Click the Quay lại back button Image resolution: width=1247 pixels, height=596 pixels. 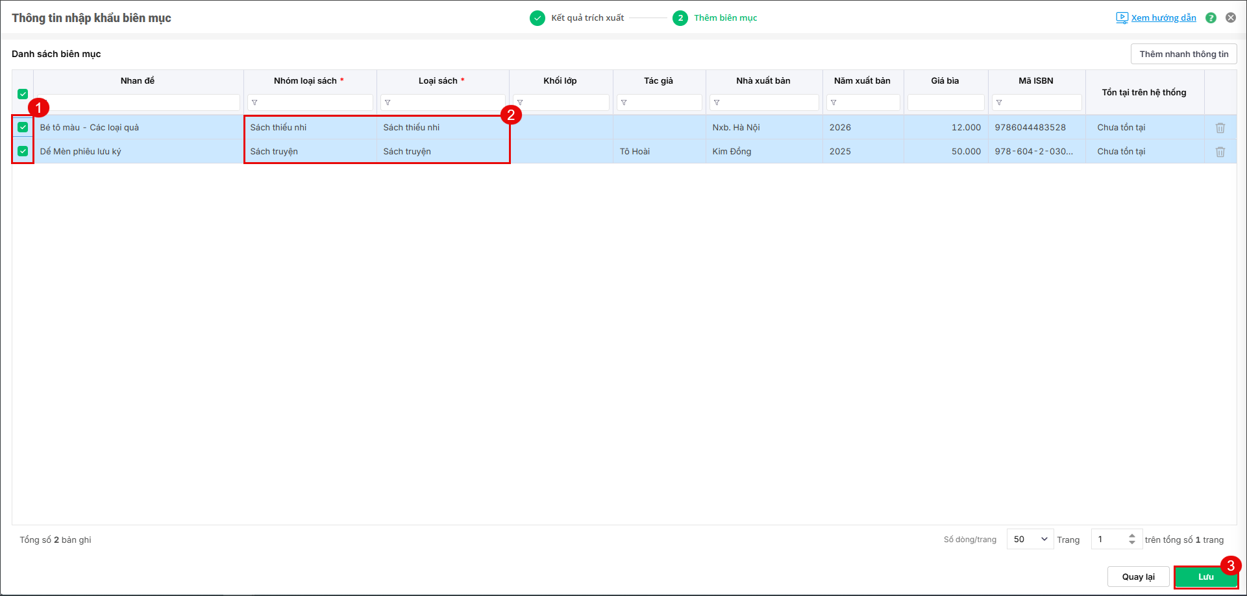click(1139, 577)
